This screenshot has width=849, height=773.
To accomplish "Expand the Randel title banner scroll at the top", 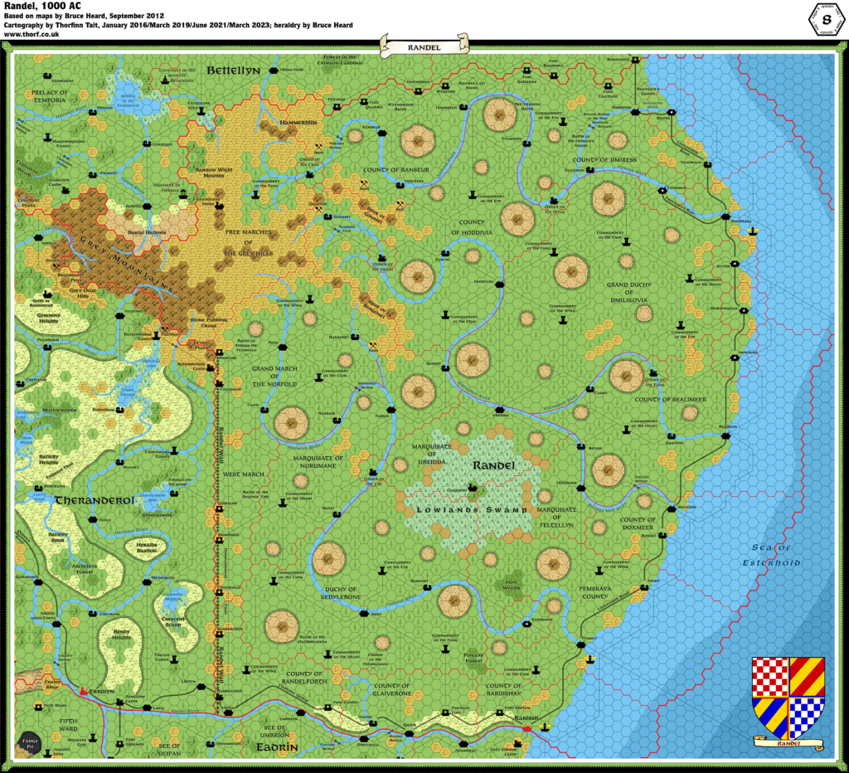I will 423,46.
